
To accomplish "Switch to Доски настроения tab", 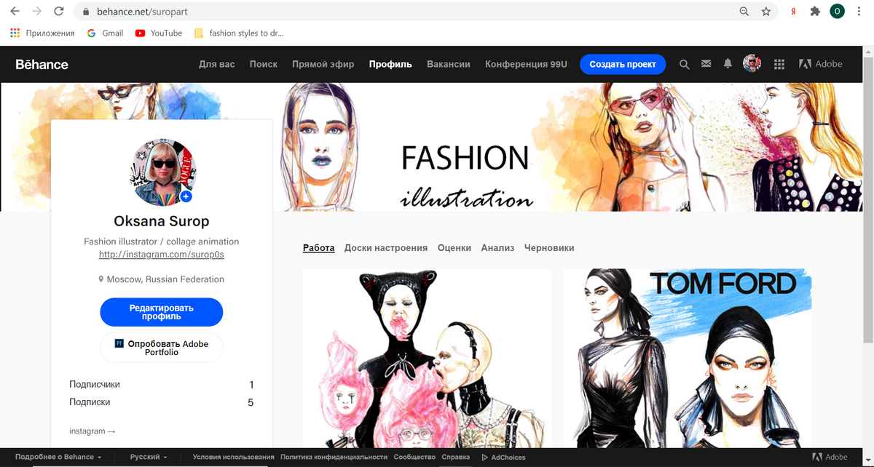I will pyautogui.click(x=386, y=248).
